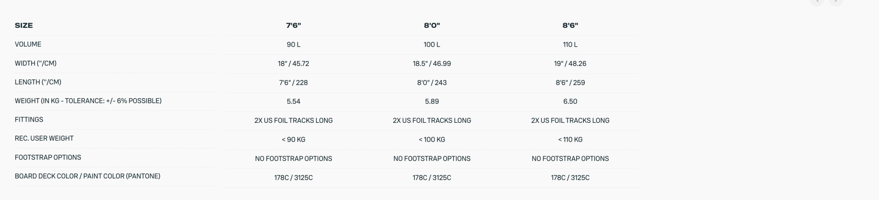Image resolution: width=879 pixels, height=200 pixels.
Task: Click the previous carousel arrow button
Action: tap(817, 1)
